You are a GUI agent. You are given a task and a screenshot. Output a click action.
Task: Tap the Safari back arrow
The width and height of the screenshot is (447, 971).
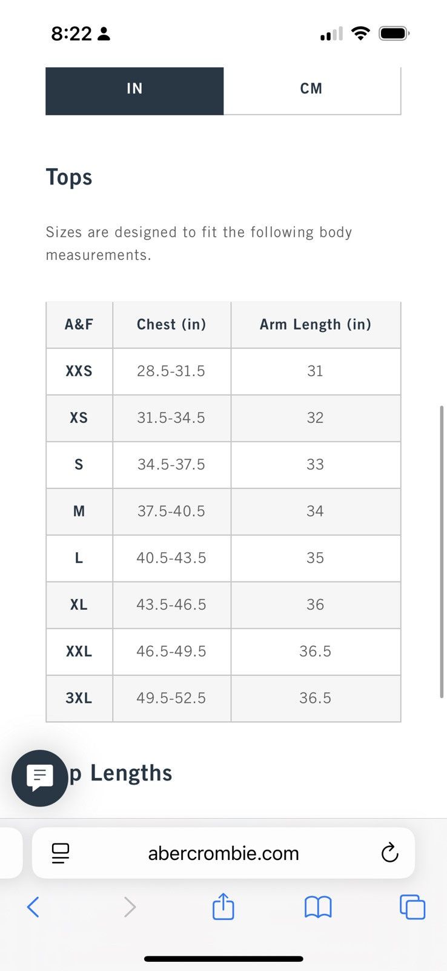click(x=33, y=907)
